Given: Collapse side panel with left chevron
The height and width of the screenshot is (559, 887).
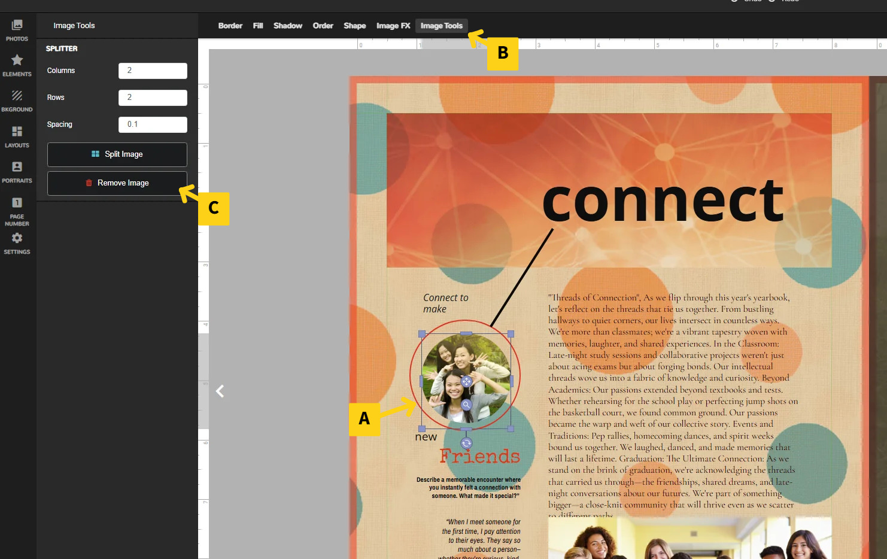Looking at the screenshot, I should click(220, 391).
